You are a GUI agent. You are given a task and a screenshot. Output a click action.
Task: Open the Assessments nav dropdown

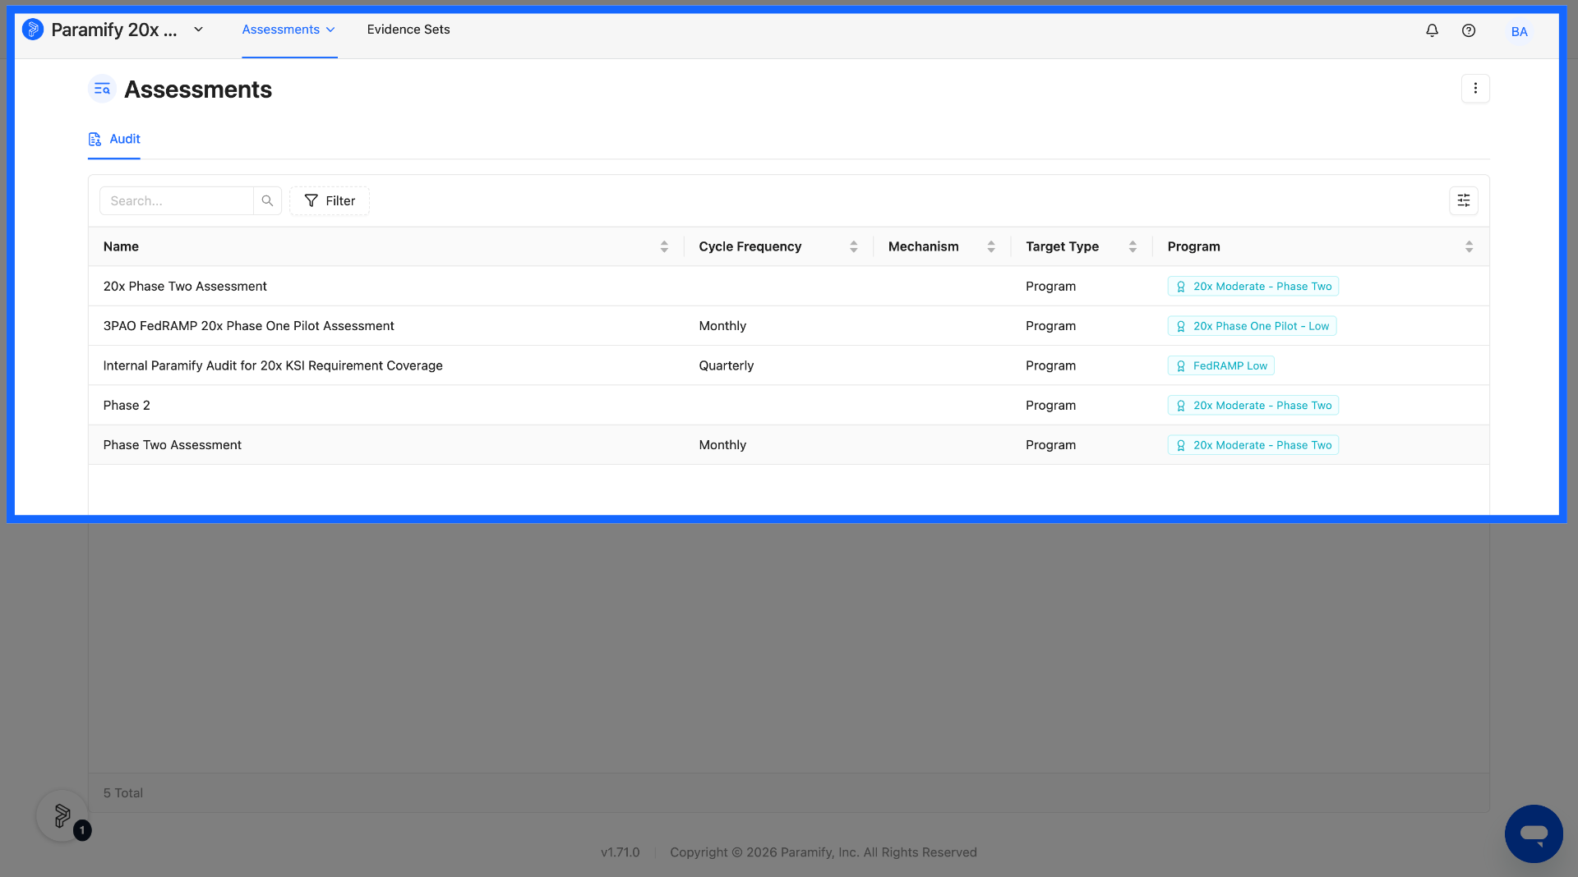click(288, 30)
